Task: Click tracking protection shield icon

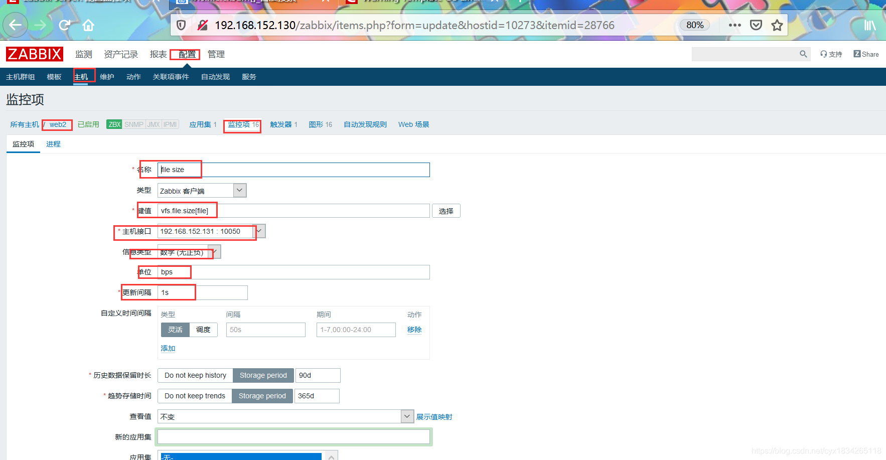Action: [182, 25]
